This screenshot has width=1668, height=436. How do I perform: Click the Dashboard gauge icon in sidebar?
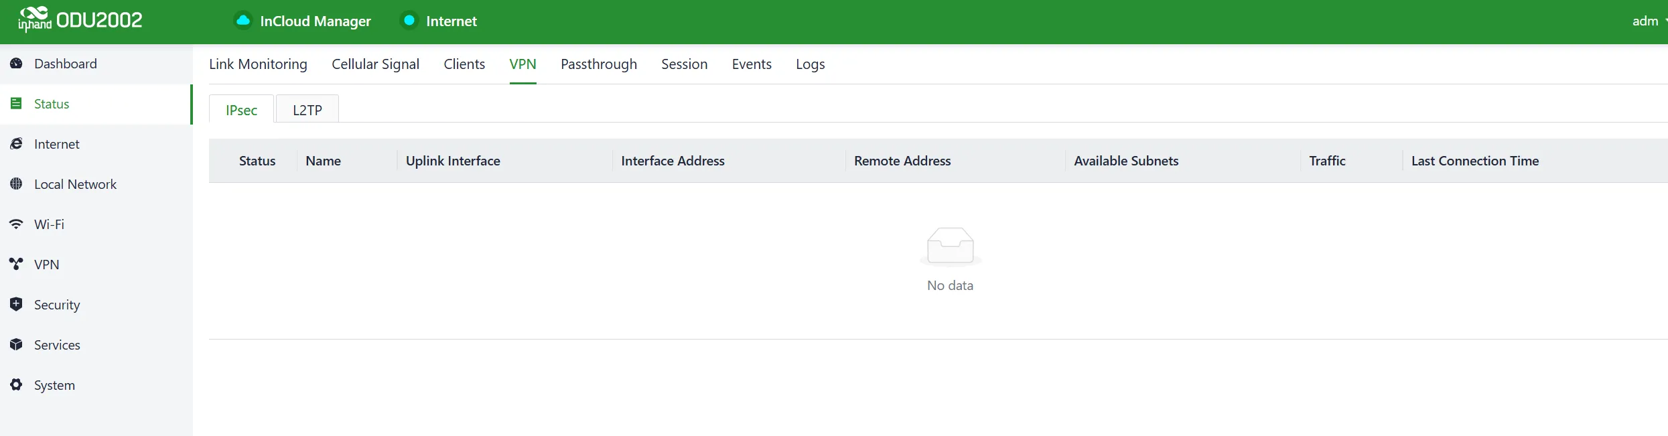[x=17, y=64]
